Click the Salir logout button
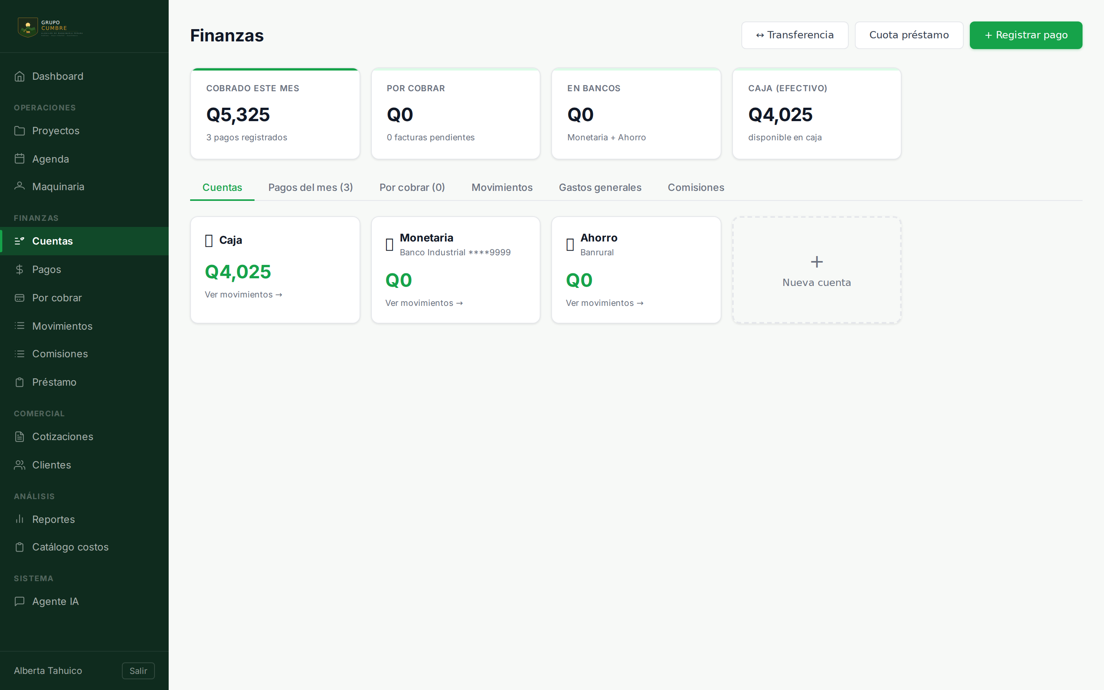Screen dimensions: 1104x690 coord(138,671)
